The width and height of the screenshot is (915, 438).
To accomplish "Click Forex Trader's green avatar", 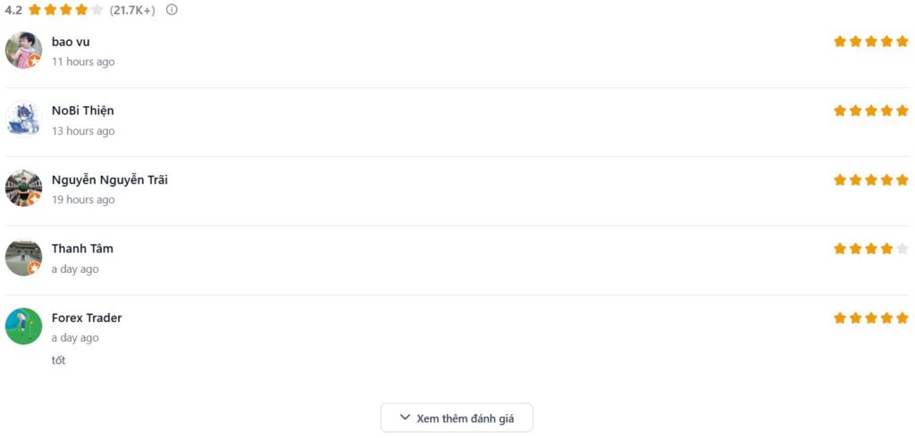I will click(x=23, y=326).
